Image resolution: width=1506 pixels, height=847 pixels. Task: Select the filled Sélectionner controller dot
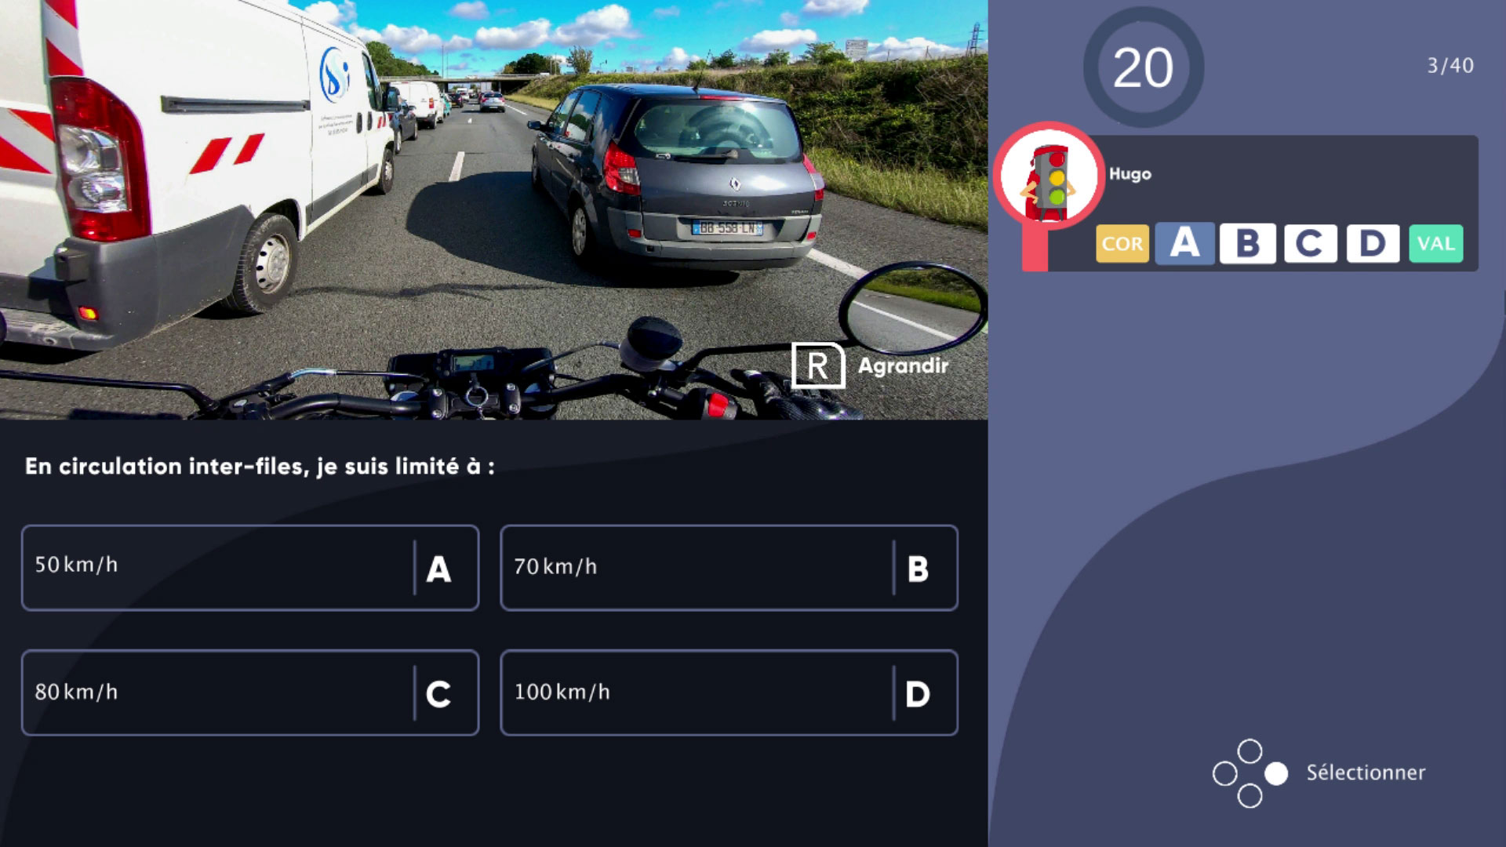click(1276, 773)
